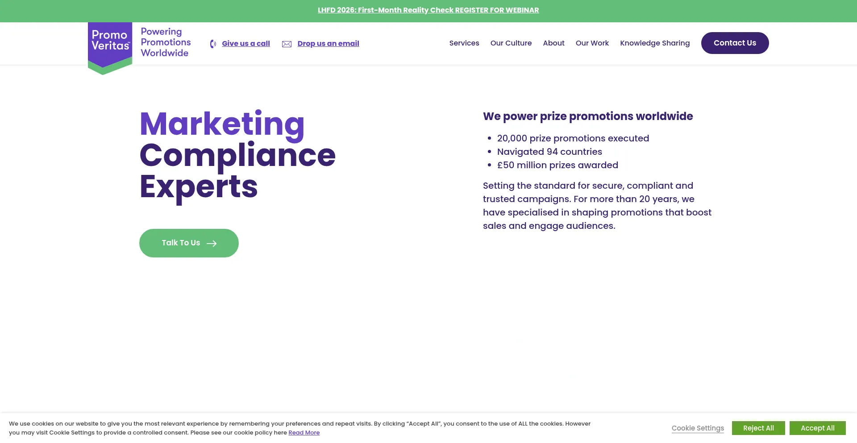Navigate to Our Culture
The width and height of the screenshot is (857, 443).
(x=511, y=43)
